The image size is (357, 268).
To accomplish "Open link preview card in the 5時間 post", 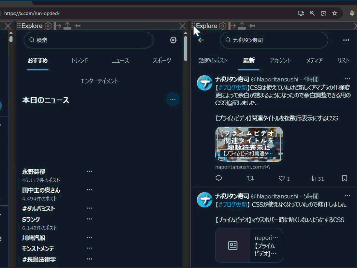I will coord(249,245).
